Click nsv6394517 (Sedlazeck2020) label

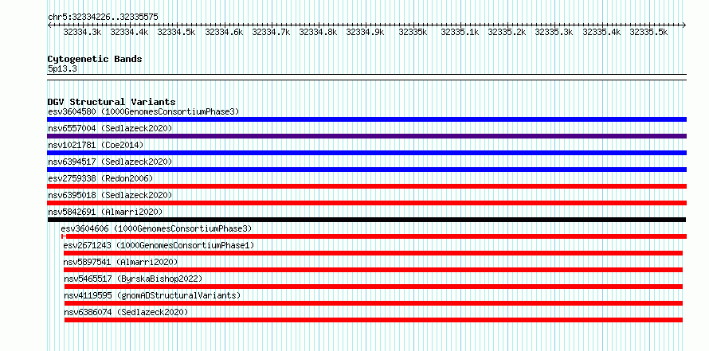110,162
